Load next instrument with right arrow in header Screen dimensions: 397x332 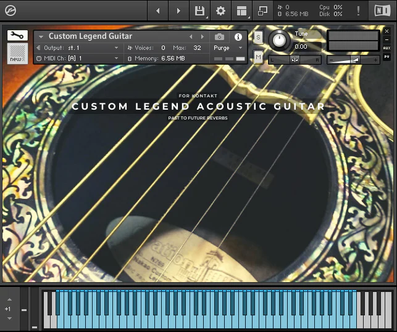click(x=203, y=37)
